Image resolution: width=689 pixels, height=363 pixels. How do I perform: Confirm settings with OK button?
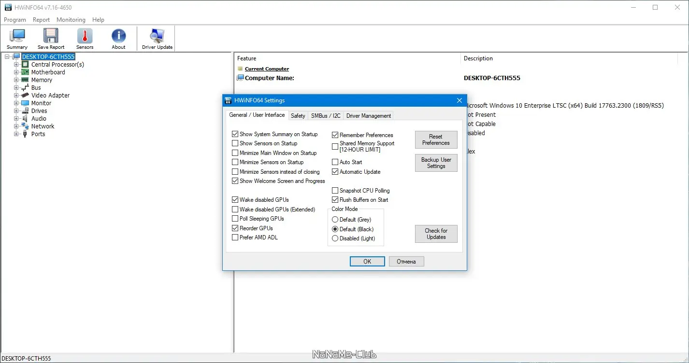coord(367,261)
